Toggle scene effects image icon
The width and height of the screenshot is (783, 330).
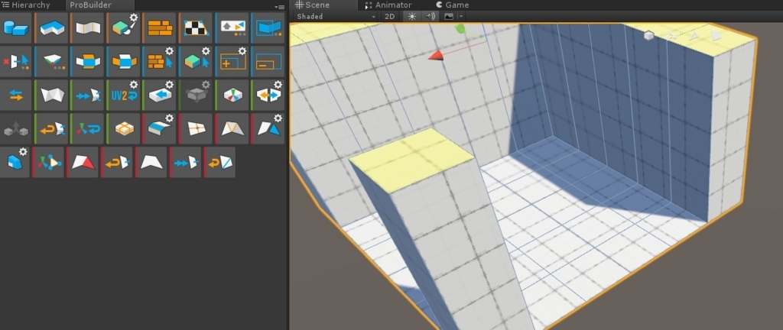pyautogui.click(x=449, y=16)
